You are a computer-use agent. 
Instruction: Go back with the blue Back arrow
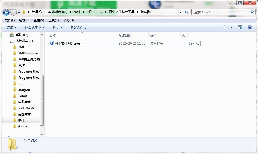(6, 12)
